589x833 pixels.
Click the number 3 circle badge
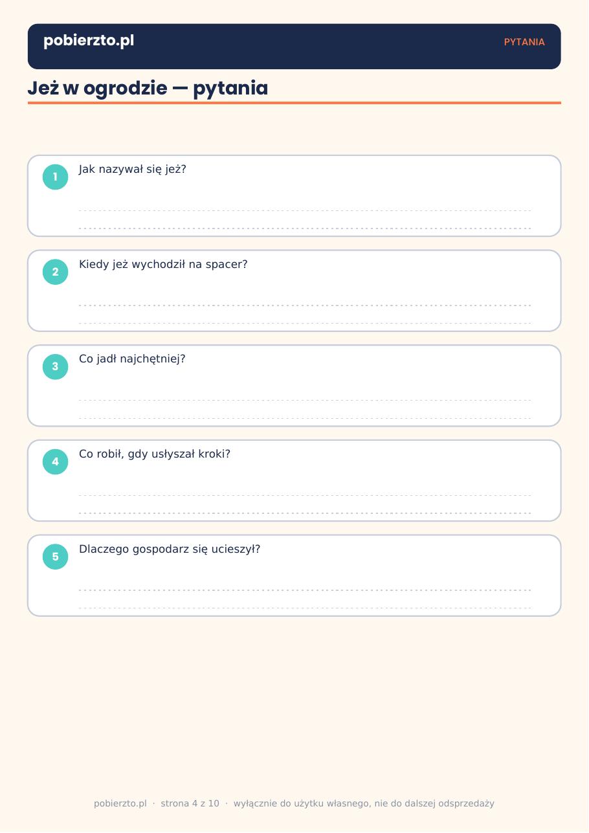(x=55, y=367)
